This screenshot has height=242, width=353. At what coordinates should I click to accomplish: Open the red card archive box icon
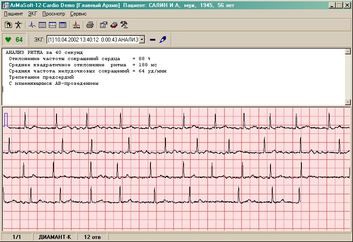[x=114, y=25]
